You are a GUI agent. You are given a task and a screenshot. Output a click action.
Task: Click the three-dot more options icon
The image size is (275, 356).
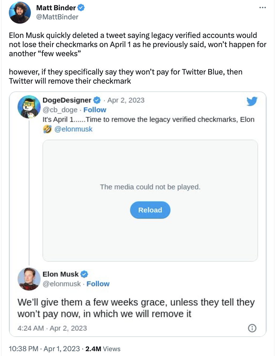[262, 8]
